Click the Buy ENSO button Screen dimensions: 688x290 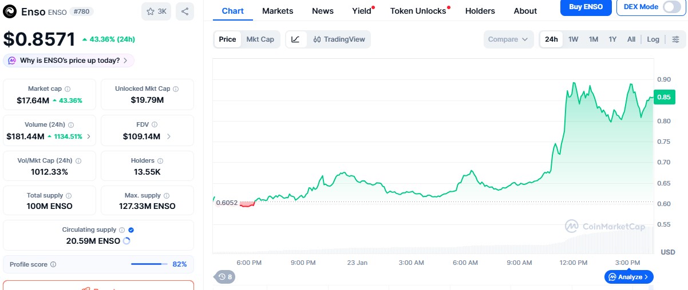pyautogui.click(x=585, y=7)
